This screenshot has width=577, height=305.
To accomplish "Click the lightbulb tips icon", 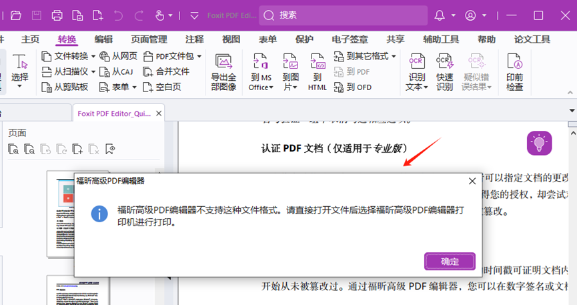I will pos(539,142).
